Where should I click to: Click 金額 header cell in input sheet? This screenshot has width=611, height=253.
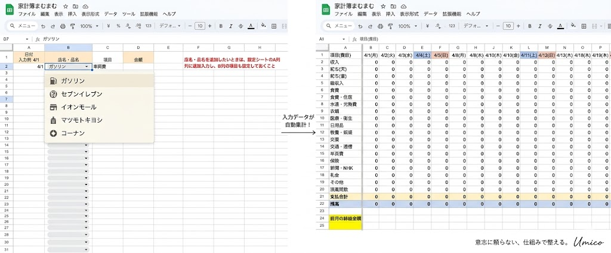click(138, 58)
